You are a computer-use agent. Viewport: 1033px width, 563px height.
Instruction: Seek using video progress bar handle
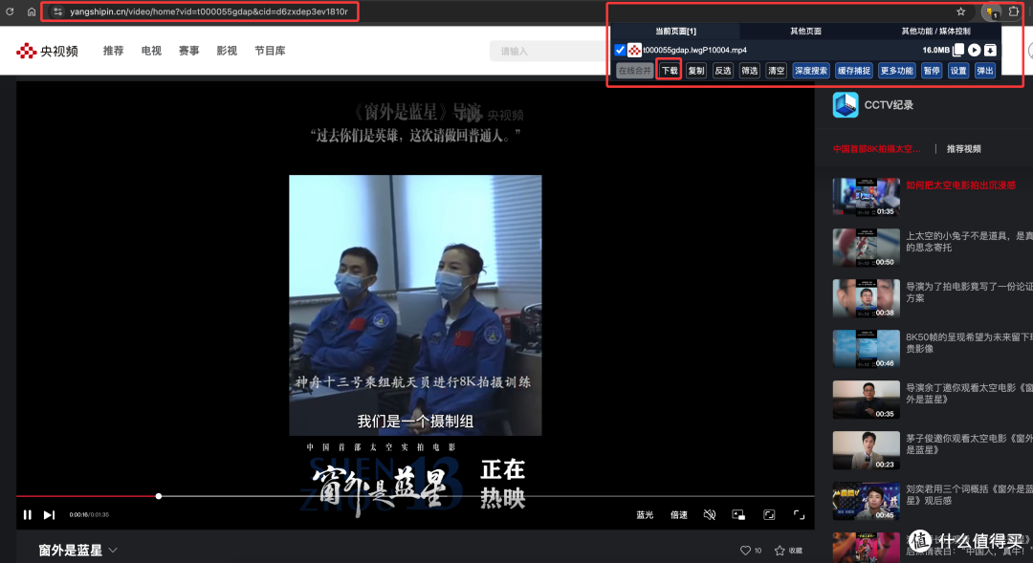click(159, 496)
